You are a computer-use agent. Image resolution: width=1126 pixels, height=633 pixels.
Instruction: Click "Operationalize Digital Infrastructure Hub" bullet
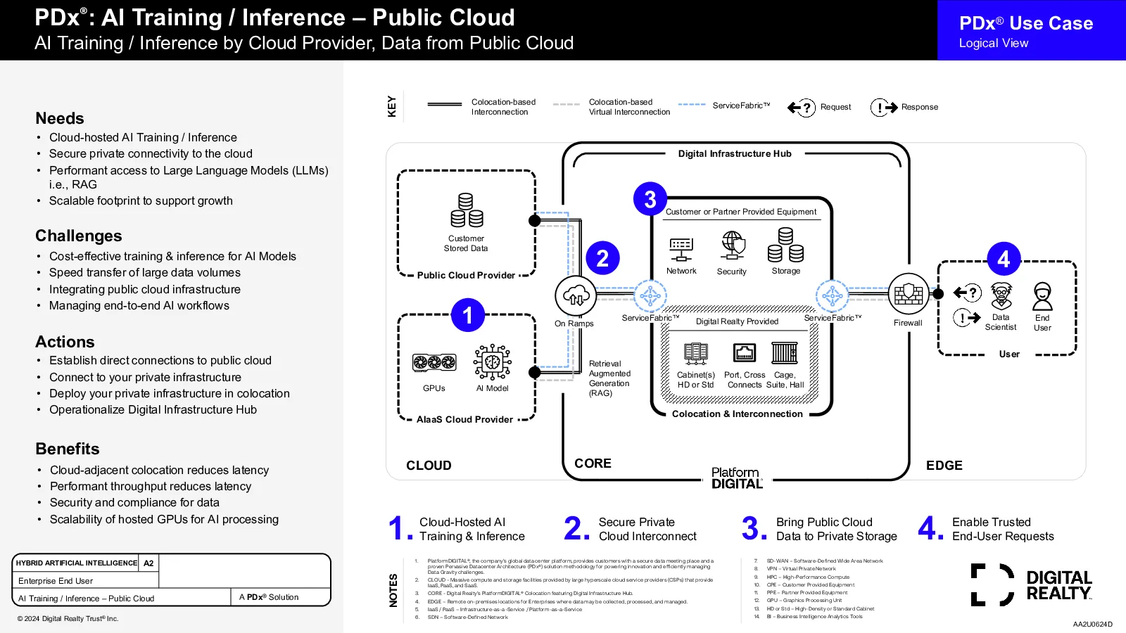[153, 409]
